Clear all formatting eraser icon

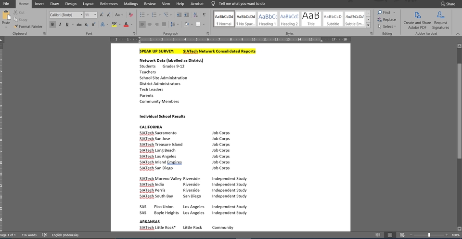tap(131, 15)
